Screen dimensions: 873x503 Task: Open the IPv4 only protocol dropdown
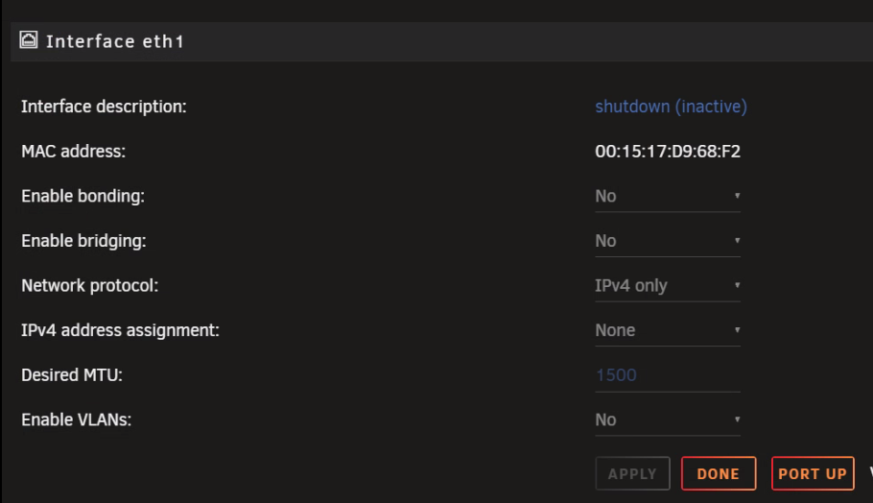click(668, 286)
